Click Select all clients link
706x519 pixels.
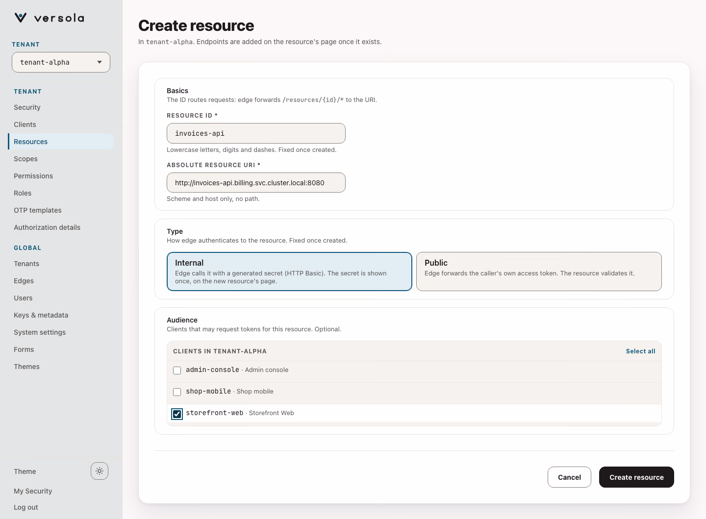(x=640, y=351)
